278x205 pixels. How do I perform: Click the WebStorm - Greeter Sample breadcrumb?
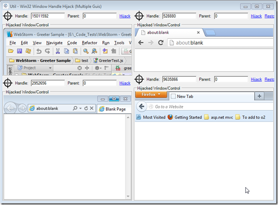[x=40, y=61]
